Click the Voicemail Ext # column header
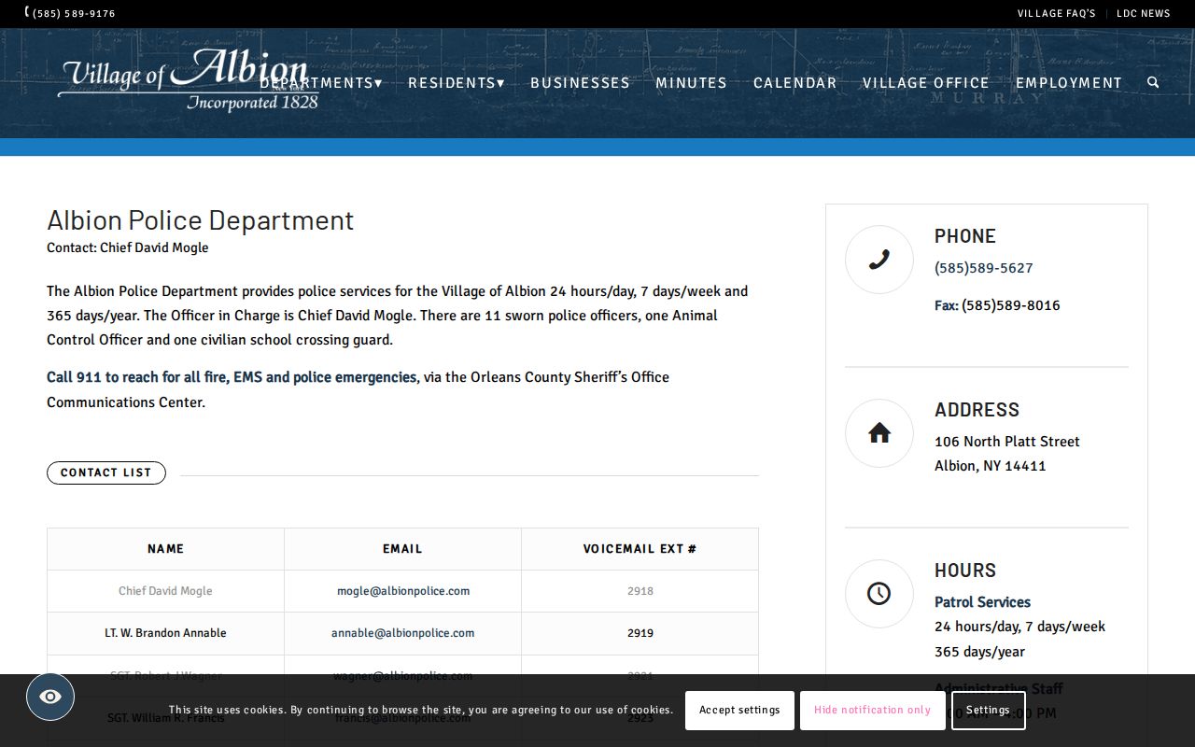Viewport: 1195px width, 747px height. 640,549
